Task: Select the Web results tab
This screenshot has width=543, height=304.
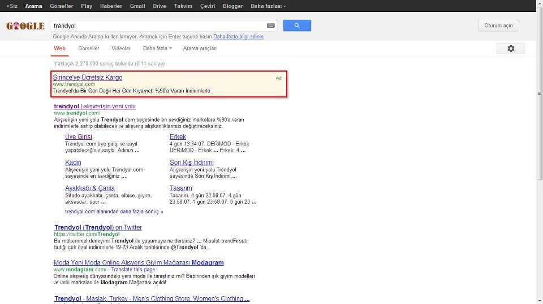Action: [59, 49]
